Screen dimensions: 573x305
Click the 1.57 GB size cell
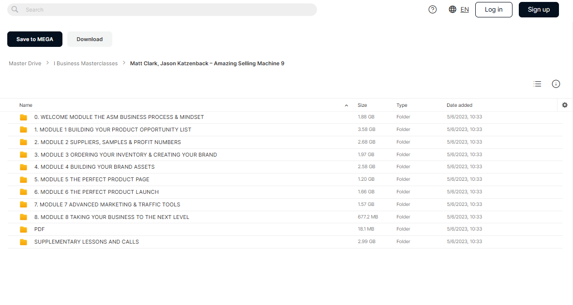point(366,204)
